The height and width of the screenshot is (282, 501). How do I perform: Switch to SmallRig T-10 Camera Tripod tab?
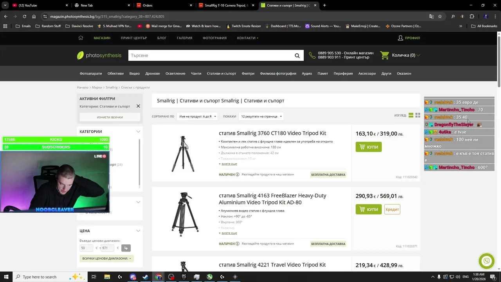click(x=227, y=5)
